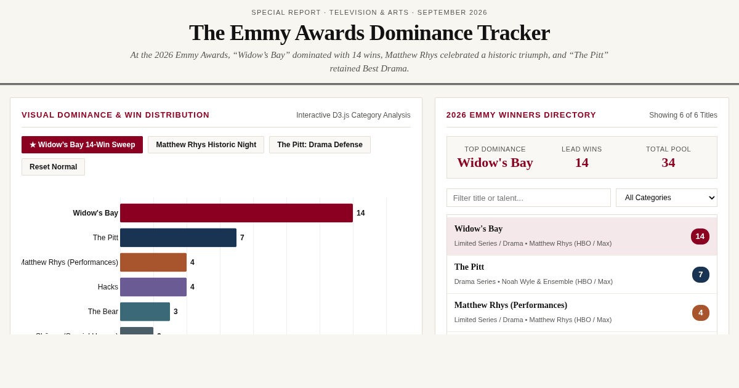Click The Bear teal chart bar

tap(145, 312)
